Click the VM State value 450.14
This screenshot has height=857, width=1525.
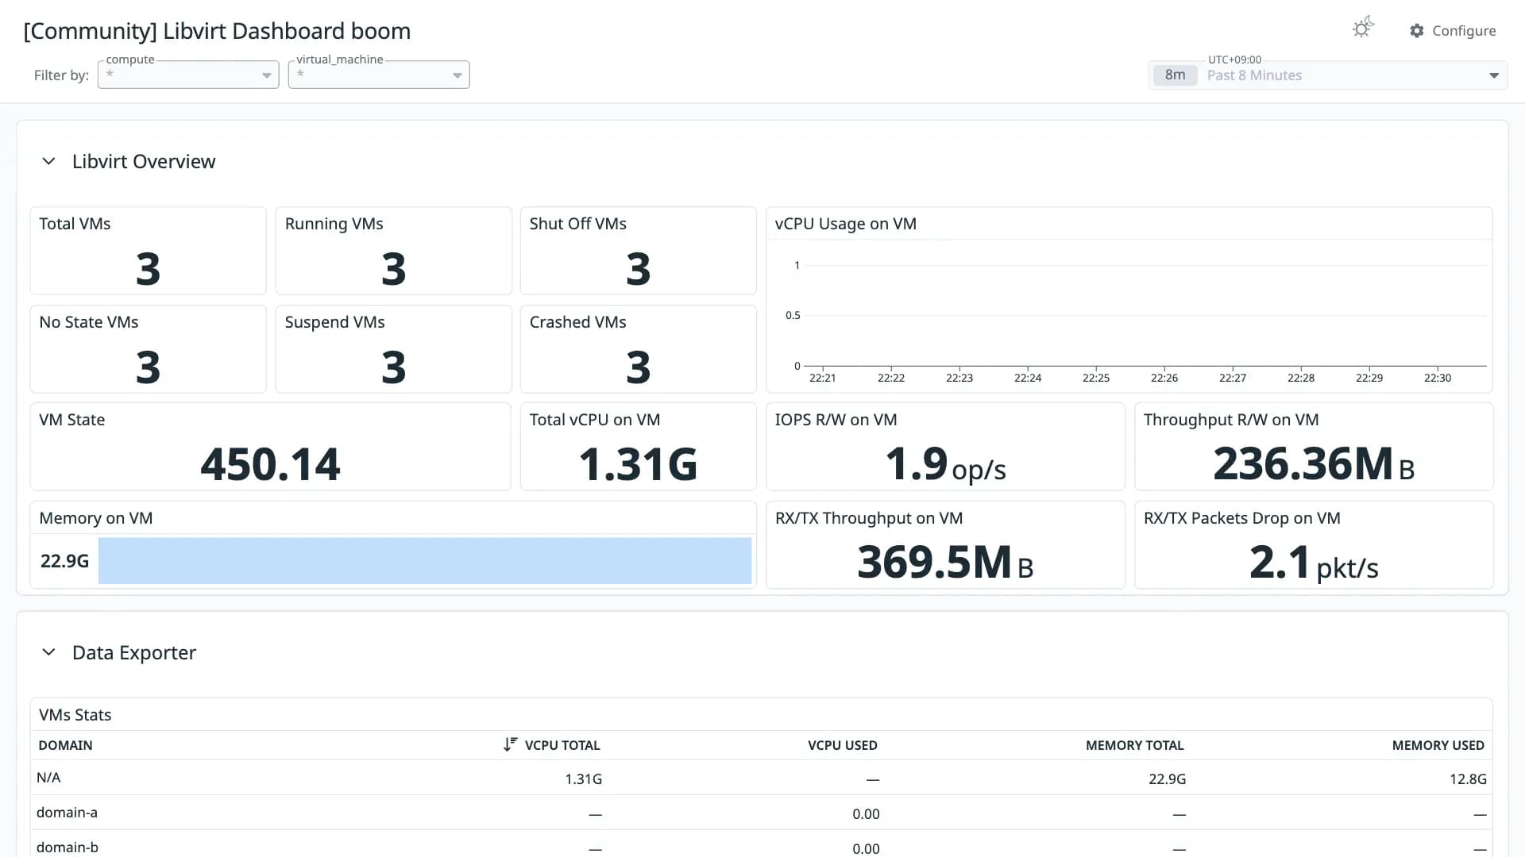tap(270, 464)
